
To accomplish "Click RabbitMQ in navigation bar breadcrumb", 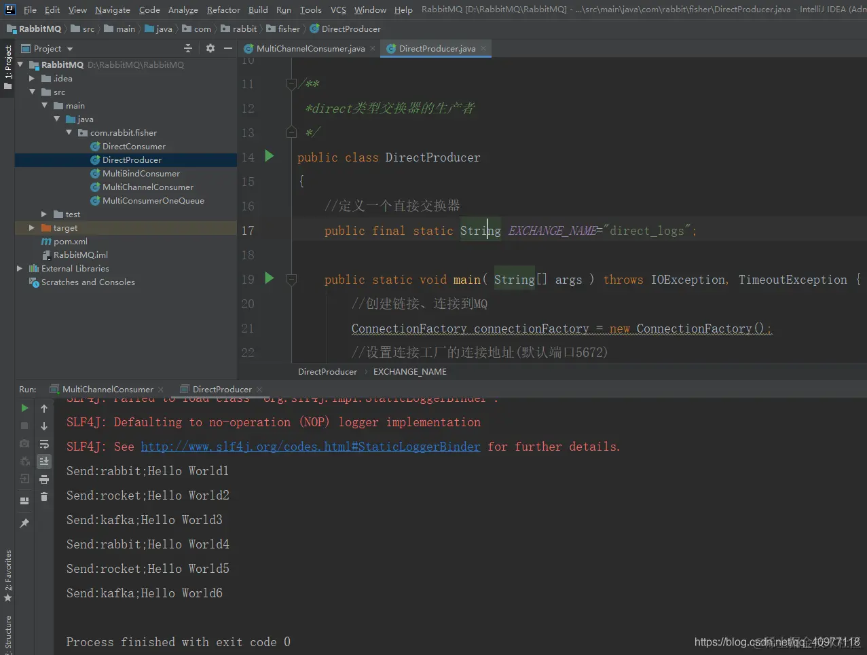I will point(34,29).
